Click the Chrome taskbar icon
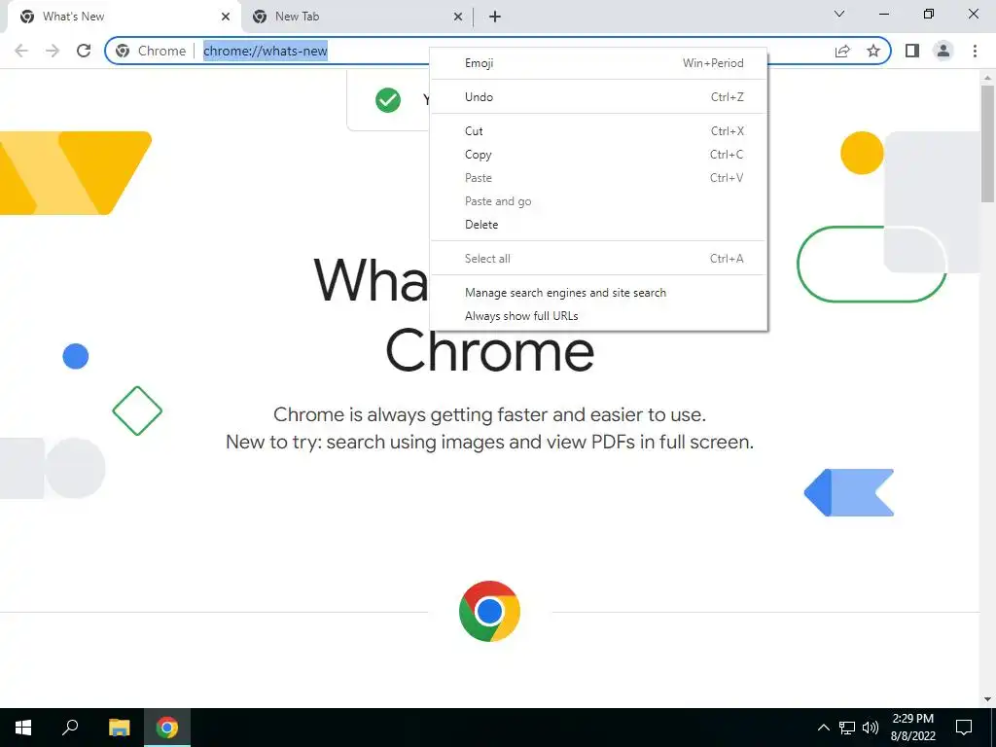Viewport: 996px width, 747px height. [x=167, y=728]
